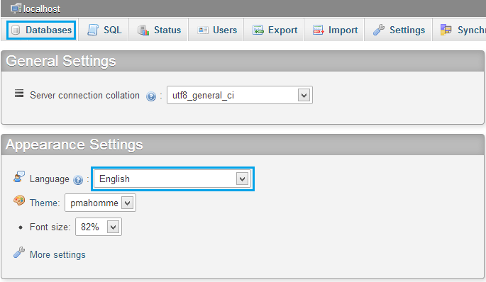The width and height of the screenshot is (486, 282).
Task: Click the Theme palette icon
Action: pyautogui.click(x=19, y=201)
